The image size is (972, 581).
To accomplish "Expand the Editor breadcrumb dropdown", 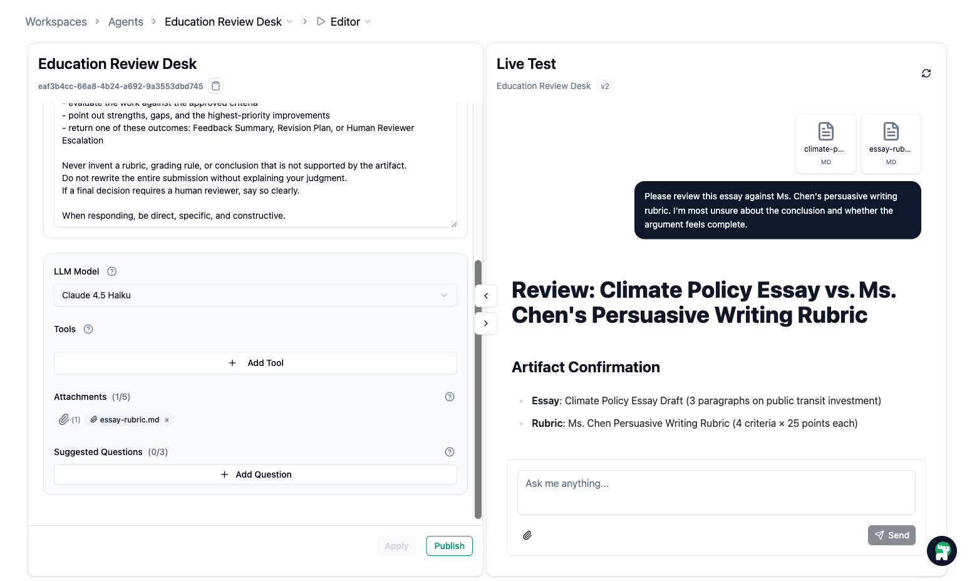I will (x=368, y=21).
